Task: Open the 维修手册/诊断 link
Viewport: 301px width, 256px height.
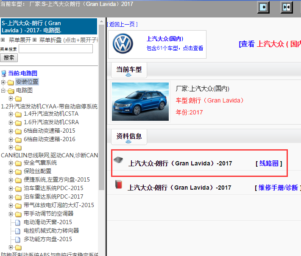Action: pos(278,188)
